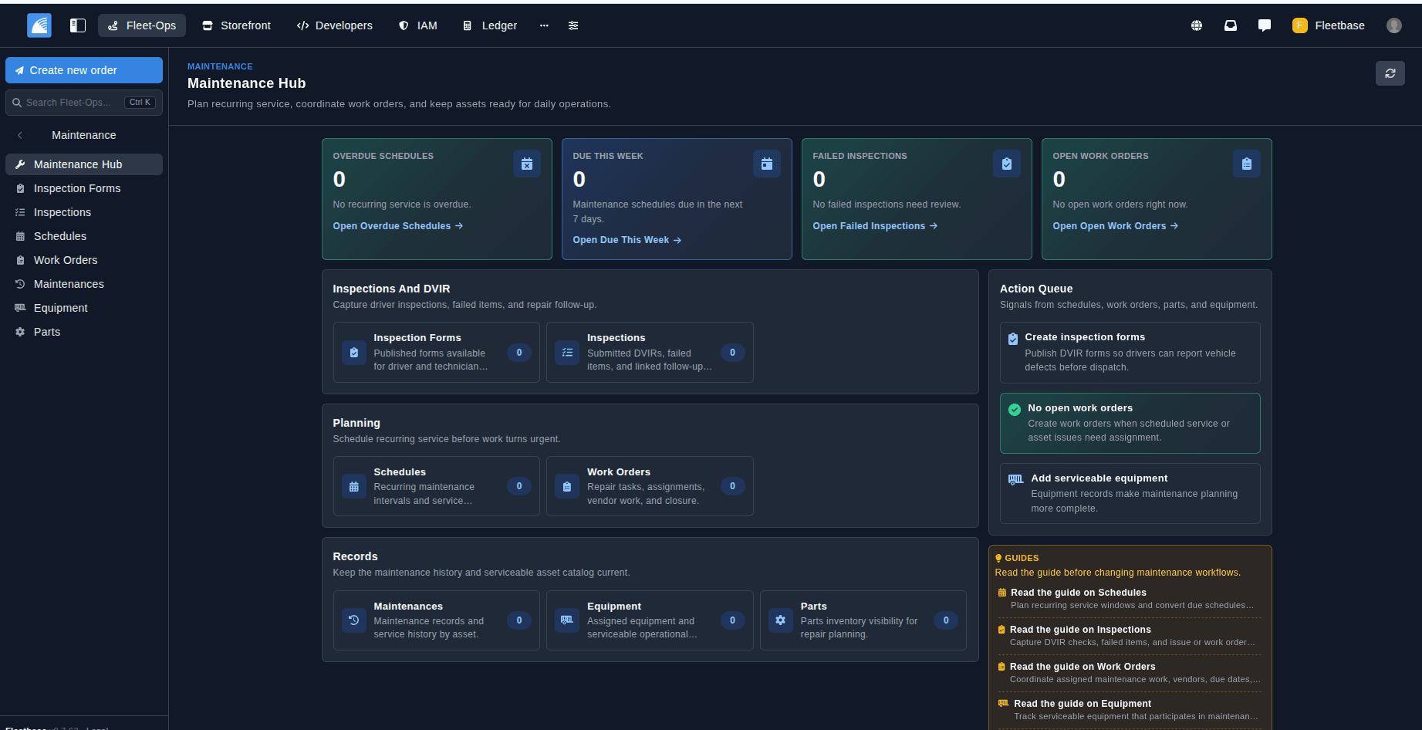Toggle the sidebar panel icon
The image size is (1422, 730).
click(x=78, y=25)
